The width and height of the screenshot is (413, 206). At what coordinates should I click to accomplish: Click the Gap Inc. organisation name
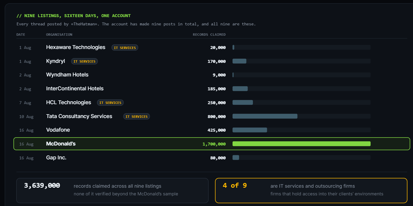tap(56, 158)
